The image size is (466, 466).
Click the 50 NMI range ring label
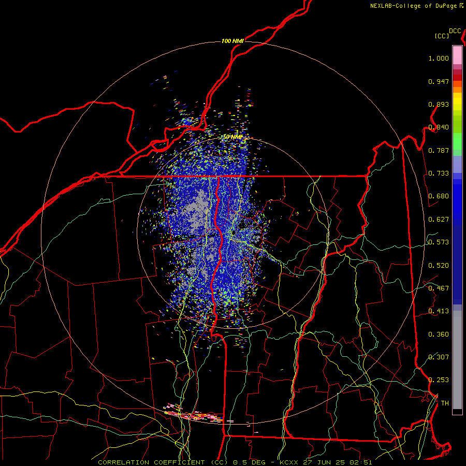pos(232,137)
